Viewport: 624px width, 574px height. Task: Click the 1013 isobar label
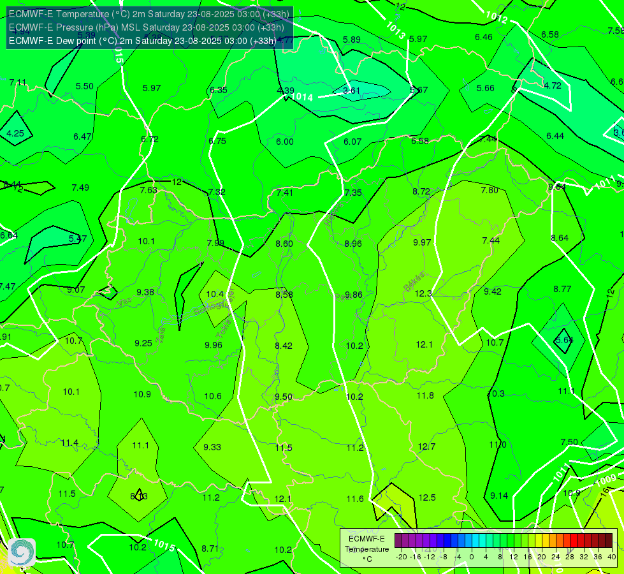[x=395, y=30]
